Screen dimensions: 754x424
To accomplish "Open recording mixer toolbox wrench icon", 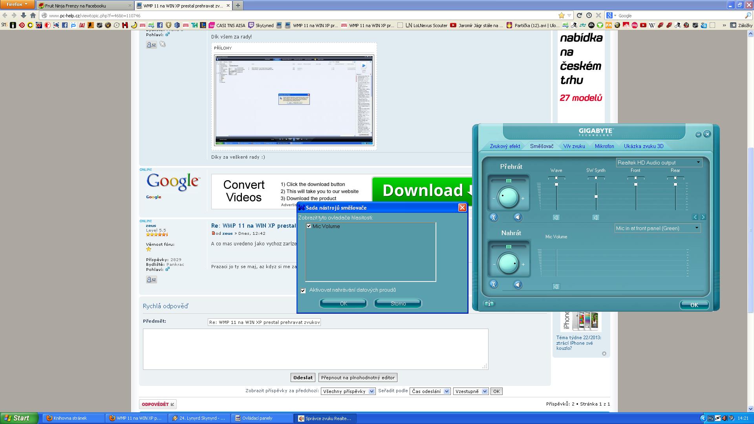I will click(x=494, y=284).
